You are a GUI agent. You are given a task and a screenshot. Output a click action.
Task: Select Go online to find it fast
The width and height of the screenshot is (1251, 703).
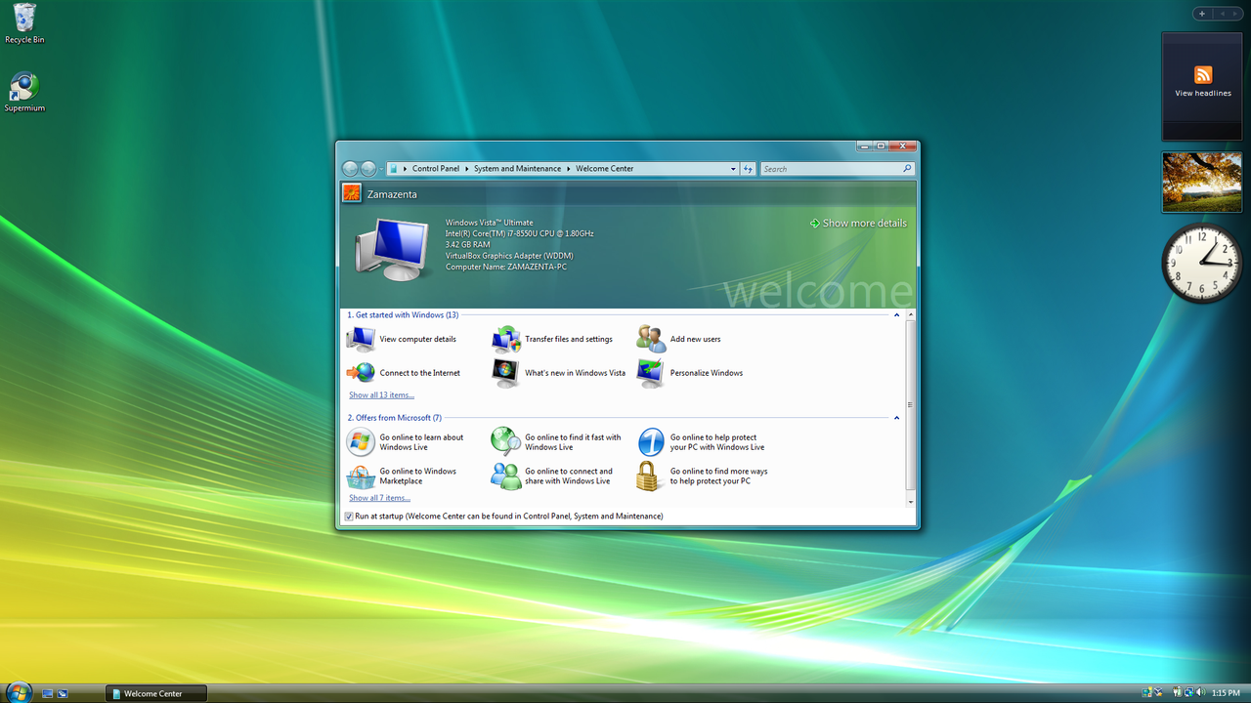click(x=556, y=442)
